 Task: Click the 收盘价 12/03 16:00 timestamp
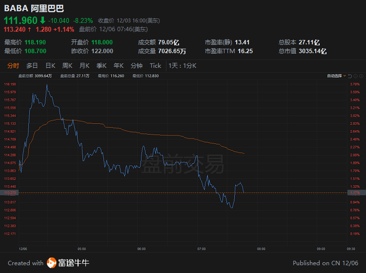[129, 21]
